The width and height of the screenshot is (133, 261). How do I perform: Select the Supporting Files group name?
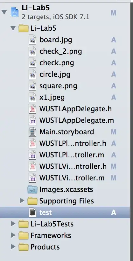(x=66, y=201)
